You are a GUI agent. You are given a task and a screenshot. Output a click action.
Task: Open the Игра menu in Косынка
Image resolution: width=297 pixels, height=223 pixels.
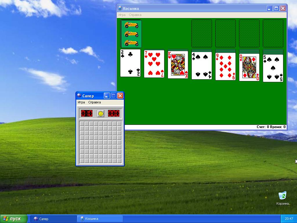[x=122, y=15]
